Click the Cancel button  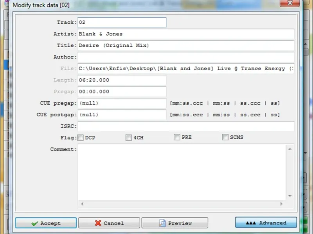109,223
